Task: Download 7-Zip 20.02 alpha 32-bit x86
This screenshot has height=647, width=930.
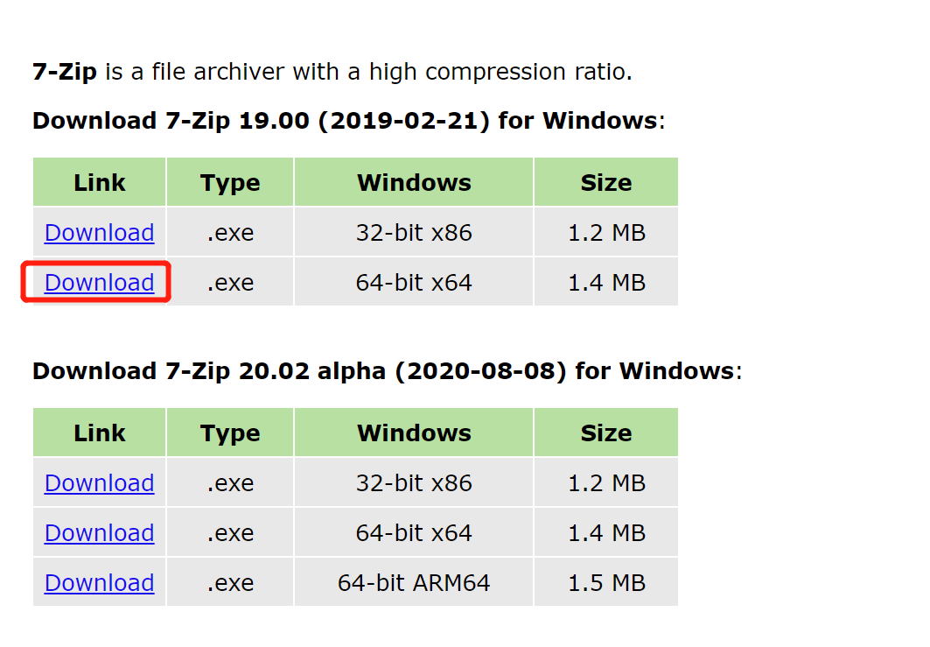Action: 99,483
